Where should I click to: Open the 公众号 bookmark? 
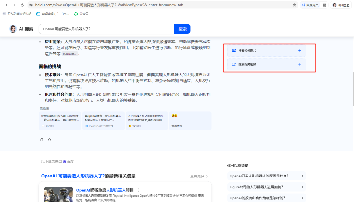point(81,14)
